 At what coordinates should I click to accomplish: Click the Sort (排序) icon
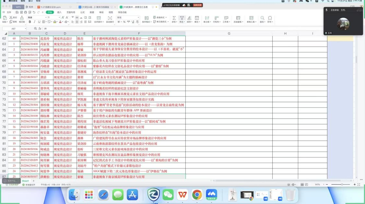point(189,18)
